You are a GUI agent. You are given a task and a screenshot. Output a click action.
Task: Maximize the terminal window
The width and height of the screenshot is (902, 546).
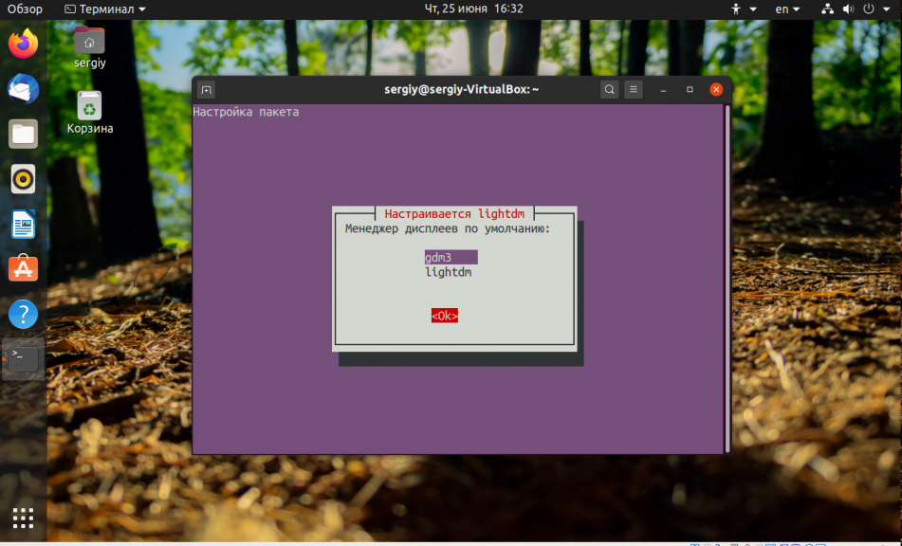coord(690,90)
